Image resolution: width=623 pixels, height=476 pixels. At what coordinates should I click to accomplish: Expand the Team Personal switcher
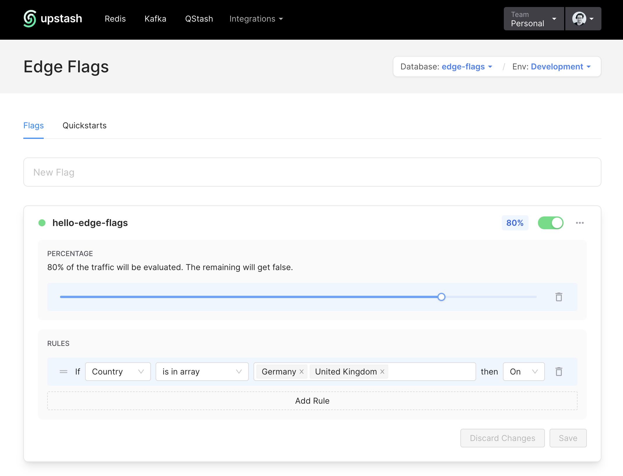[x=534, y=19]
